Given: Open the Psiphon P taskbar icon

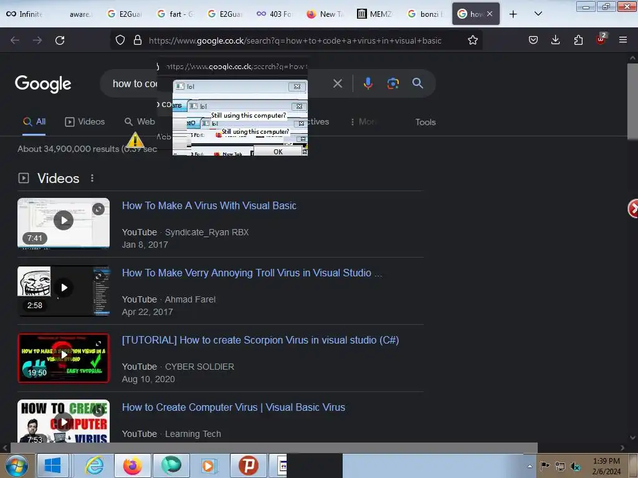Looking at the screenshot, I should (x=248, y=466).
